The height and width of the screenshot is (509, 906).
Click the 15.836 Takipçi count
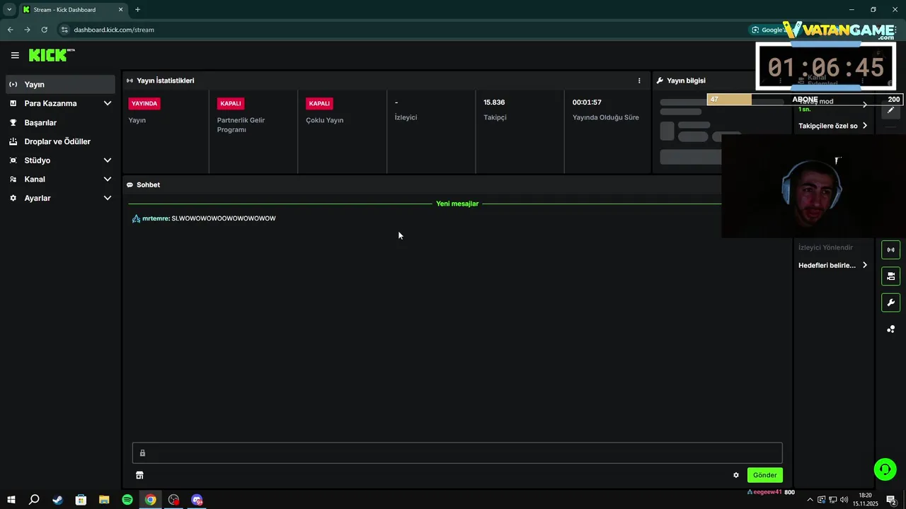click(x=494, y=103)
